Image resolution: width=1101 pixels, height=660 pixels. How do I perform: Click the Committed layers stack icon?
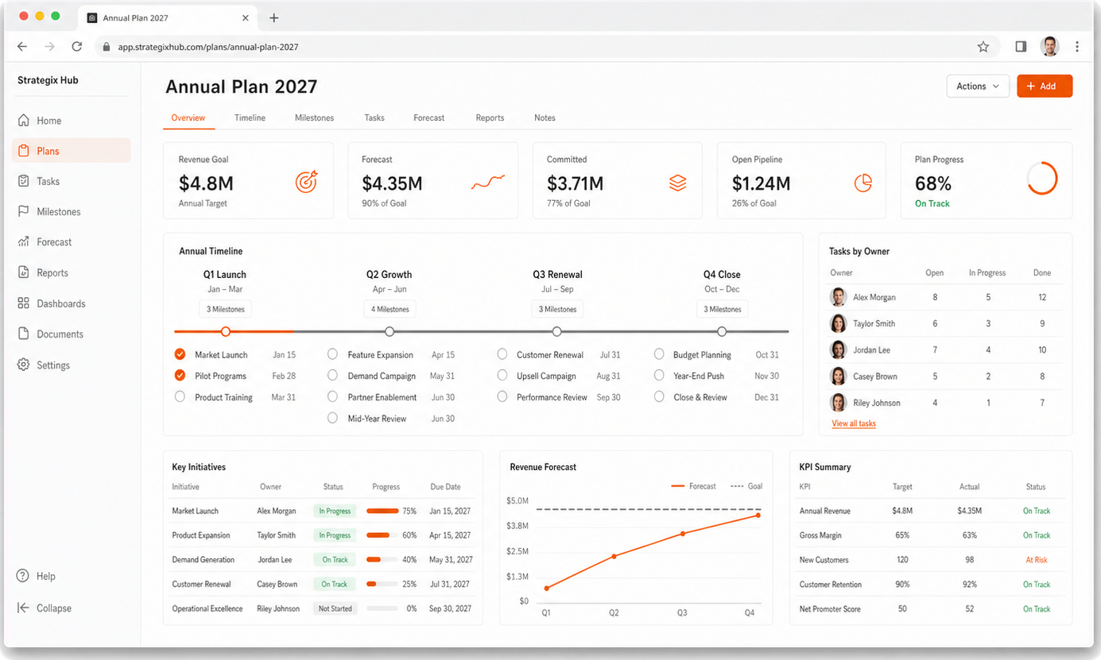(x=677, y=183)
